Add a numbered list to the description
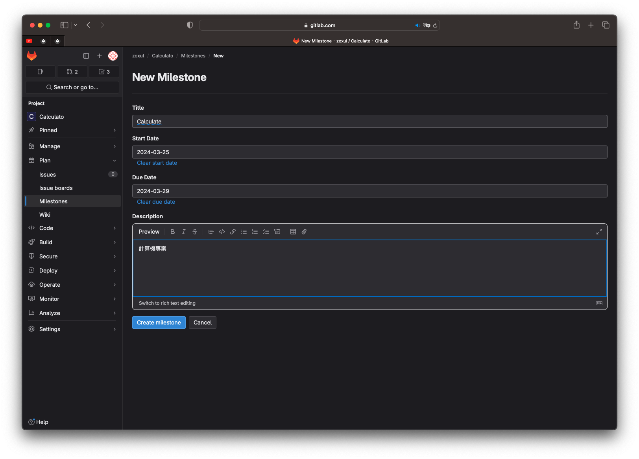 [x=255, y=232]
